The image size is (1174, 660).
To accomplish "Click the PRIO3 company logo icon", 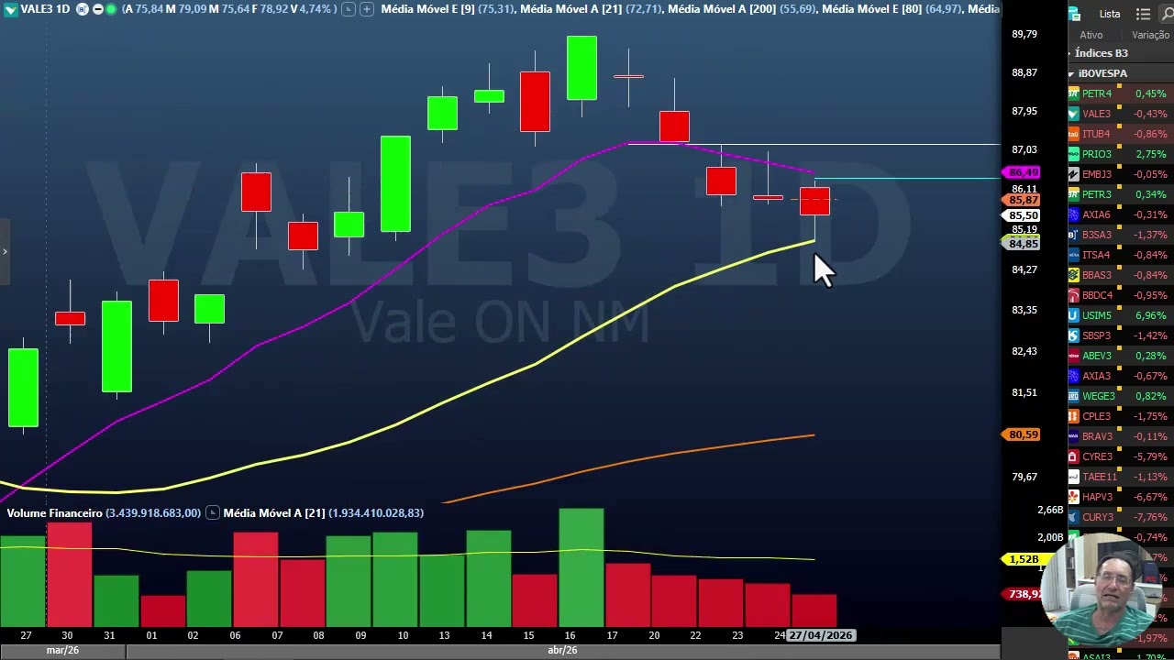I will (x=1074, y=154).
